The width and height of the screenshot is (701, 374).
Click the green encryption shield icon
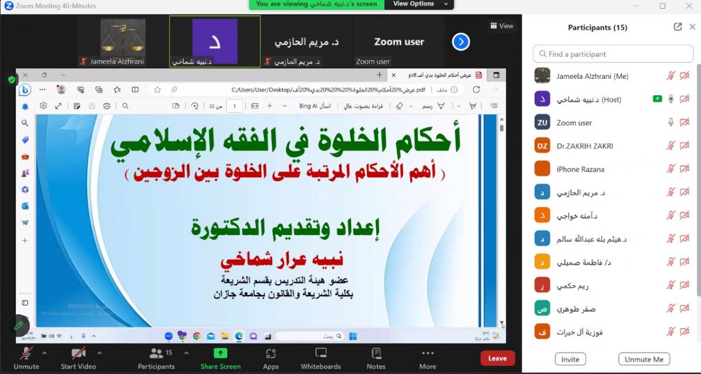(x=12, y=79)
